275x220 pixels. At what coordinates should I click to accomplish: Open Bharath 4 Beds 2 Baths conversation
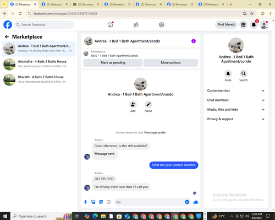coord(38,79)
